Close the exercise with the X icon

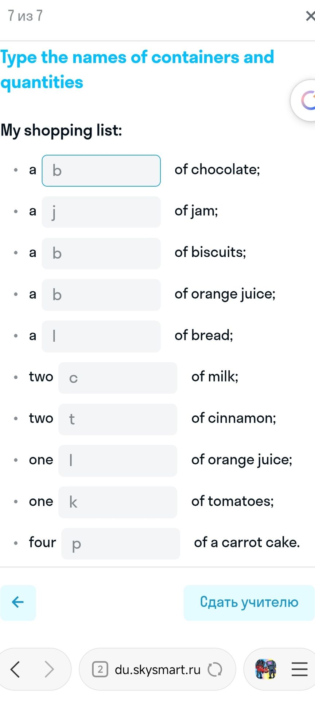pos(310,16)
